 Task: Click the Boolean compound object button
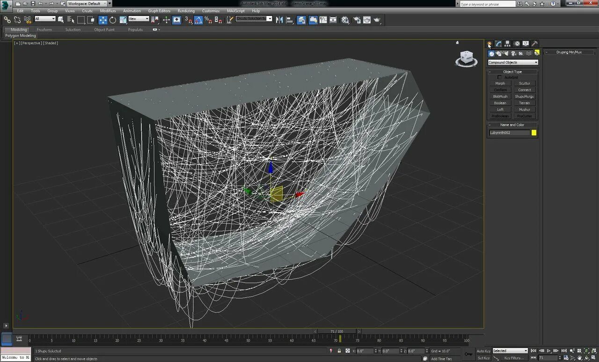pyautogui.click(x=500, y=103)
